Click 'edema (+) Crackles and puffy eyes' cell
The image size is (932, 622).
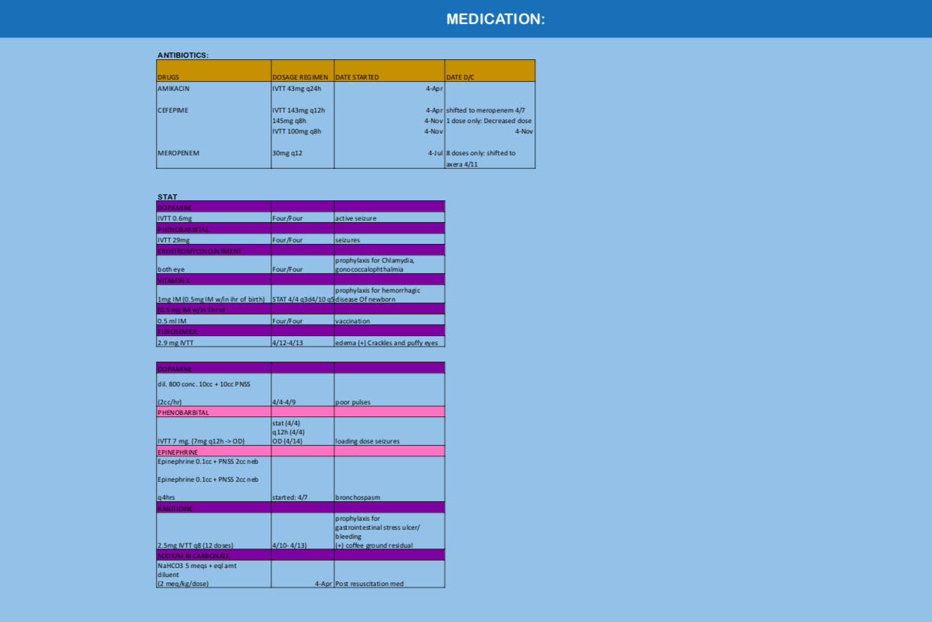pos(389,342)
